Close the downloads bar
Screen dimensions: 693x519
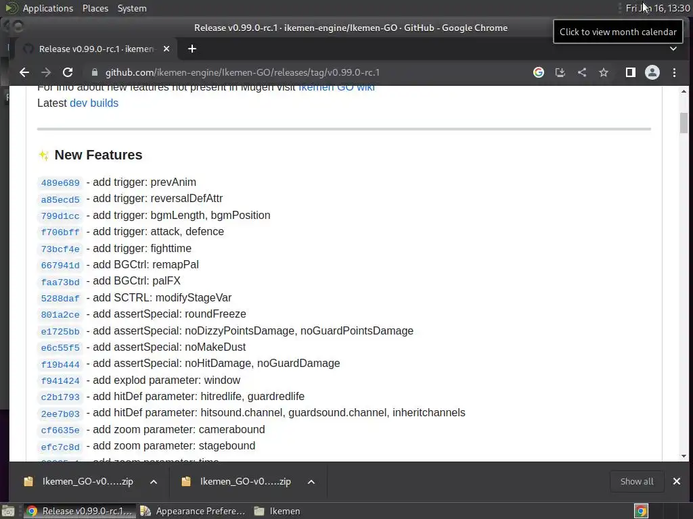pos(677,481)
